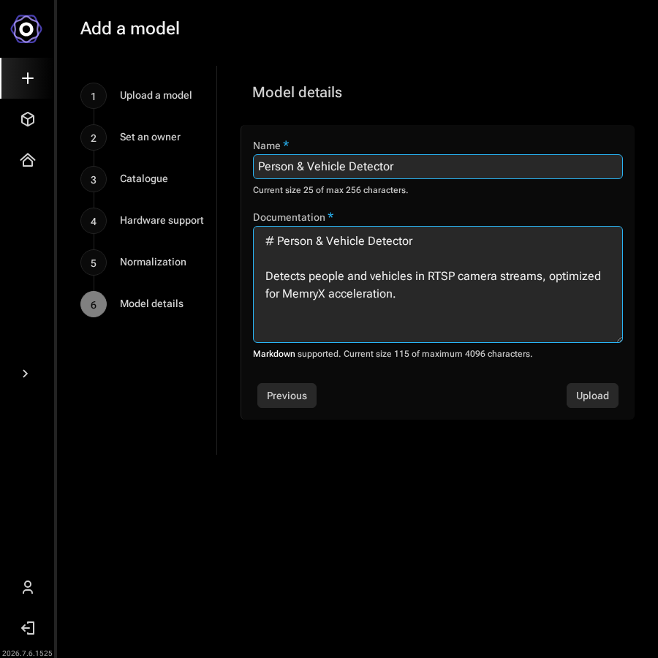Viewport: 658px width, 658px height.
Task: Click the 'Add a model' page title
Action: click(x=130, y=29)
